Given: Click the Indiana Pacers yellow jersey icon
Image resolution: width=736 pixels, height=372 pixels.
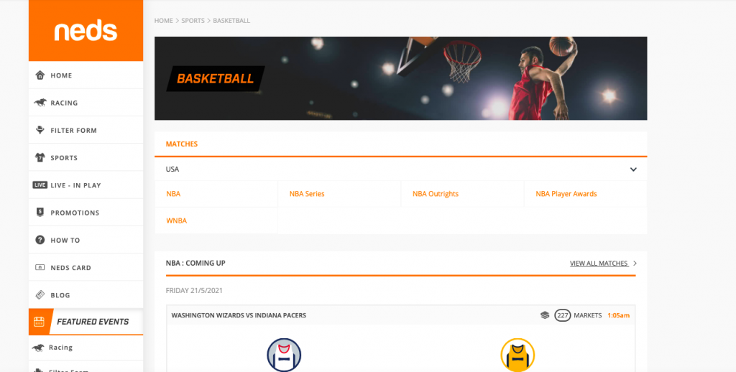Looking at the screenshot, I should pos(517,355).
